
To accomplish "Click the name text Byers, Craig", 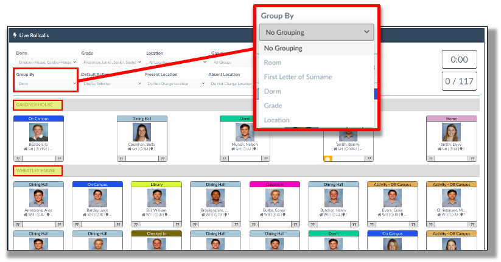I will [393, 210].
